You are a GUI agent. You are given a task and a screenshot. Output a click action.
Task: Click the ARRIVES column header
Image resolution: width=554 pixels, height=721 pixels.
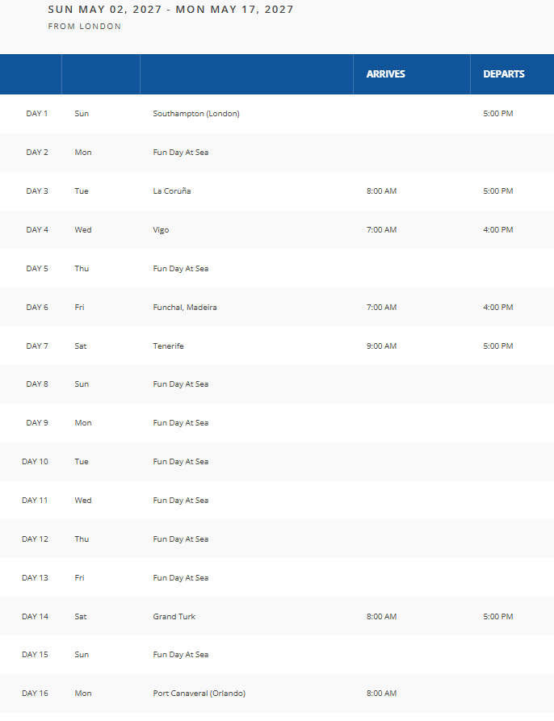click(x=386, y=74)
